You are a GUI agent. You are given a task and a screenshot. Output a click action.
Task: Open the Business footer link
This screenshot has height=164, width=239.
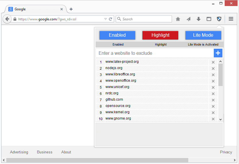click(x=44, y=152)
